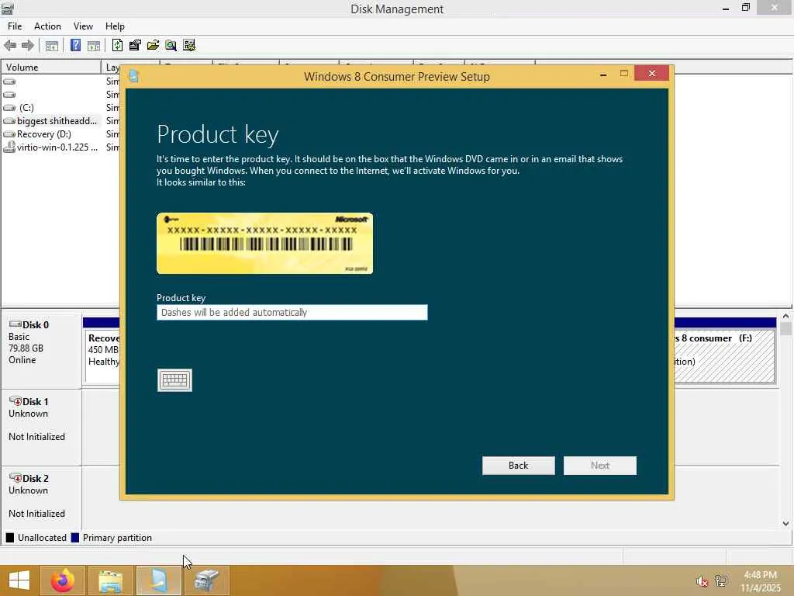The width and height of the screenshot is (794, 596).
Task: Click the Disk 2 not-initialized icon
Action: [16, 478]
